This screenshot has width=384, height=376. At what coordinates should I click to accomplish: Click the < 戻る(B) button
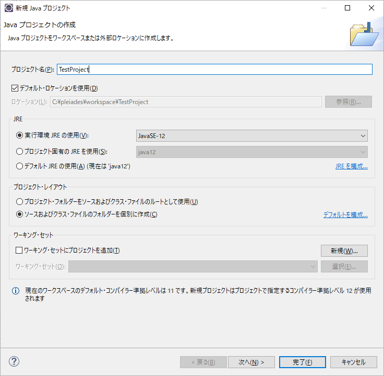pyautogui.click(x=203, y=362)
